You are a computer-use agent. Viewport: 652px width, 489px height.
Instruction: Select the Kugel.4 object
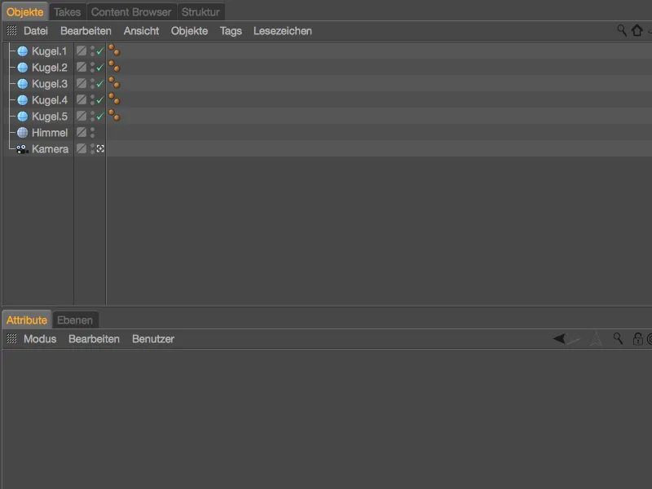50,100
